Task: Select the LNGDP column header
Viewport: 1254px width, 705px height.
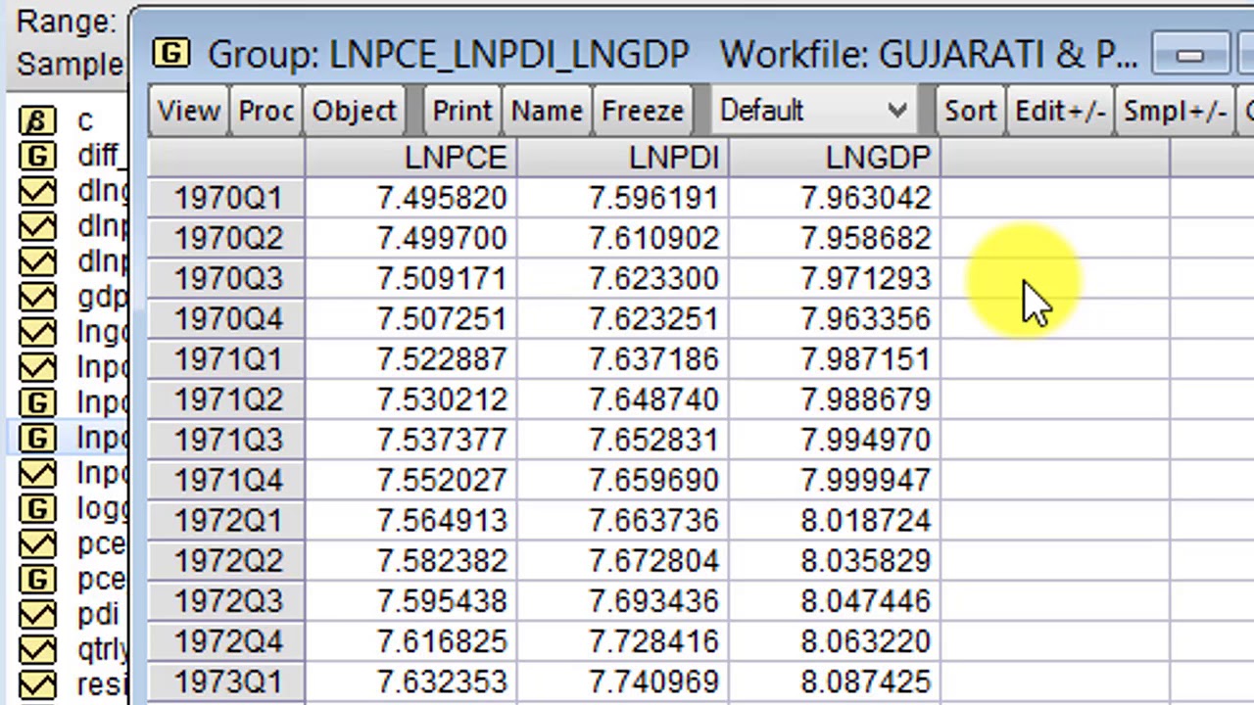Action: (x=835, y=158)
